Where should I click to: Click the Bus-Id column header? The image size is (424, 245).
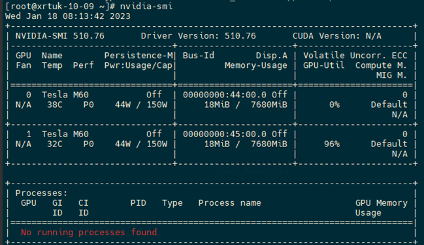click(198, 56)
